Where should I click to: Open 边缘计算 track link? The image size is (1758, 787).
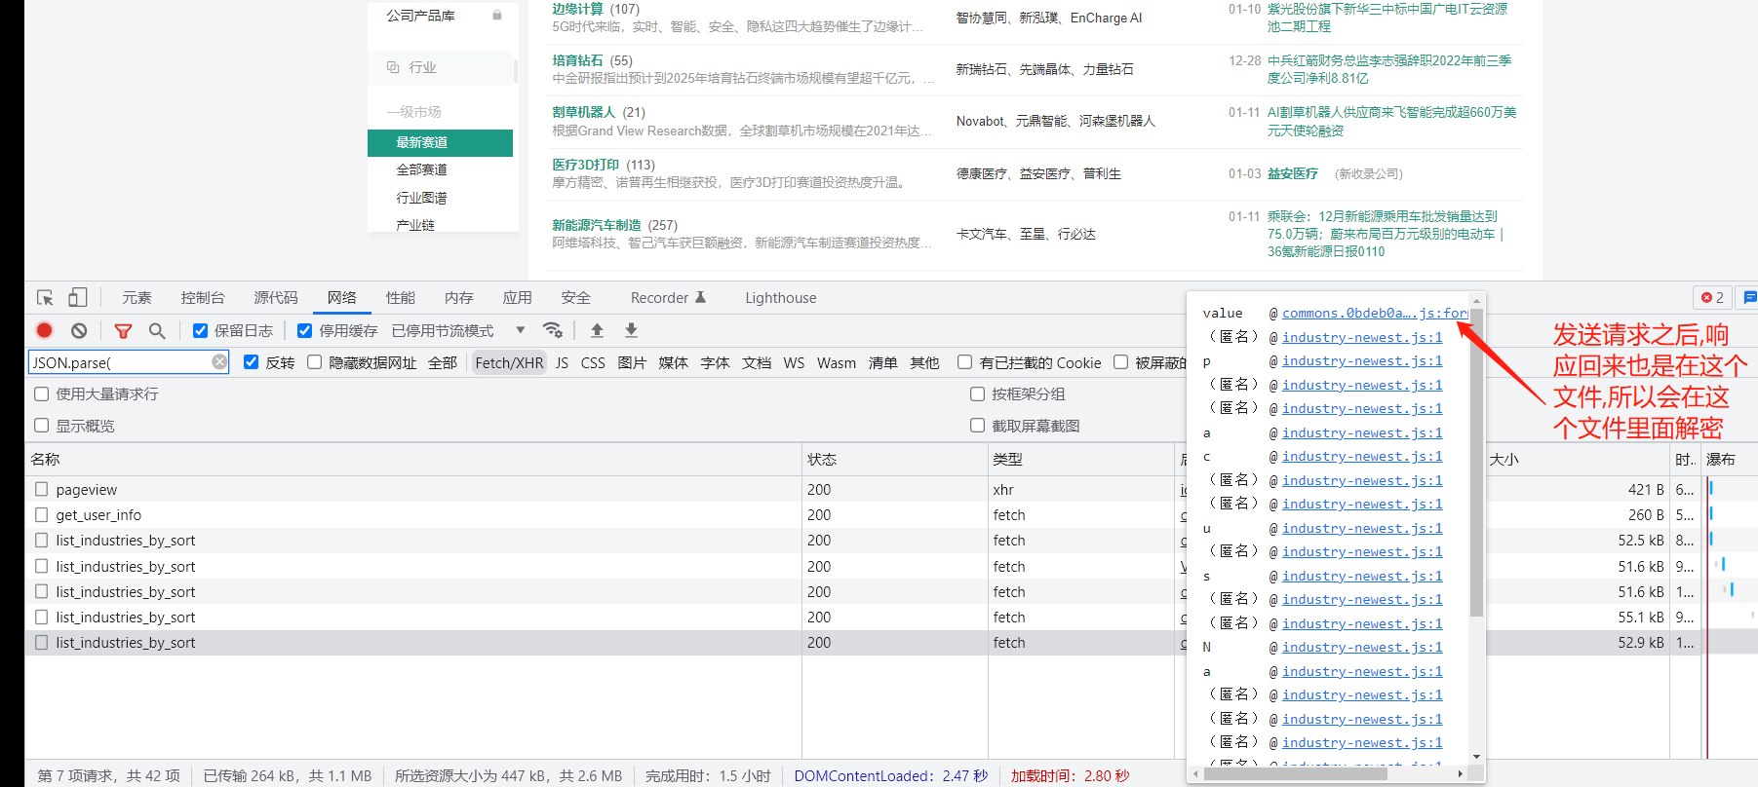(x=578, y=9)
